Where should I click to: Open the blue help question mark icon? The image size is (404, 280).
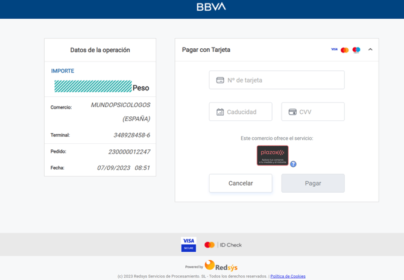(x=293, y=164)
